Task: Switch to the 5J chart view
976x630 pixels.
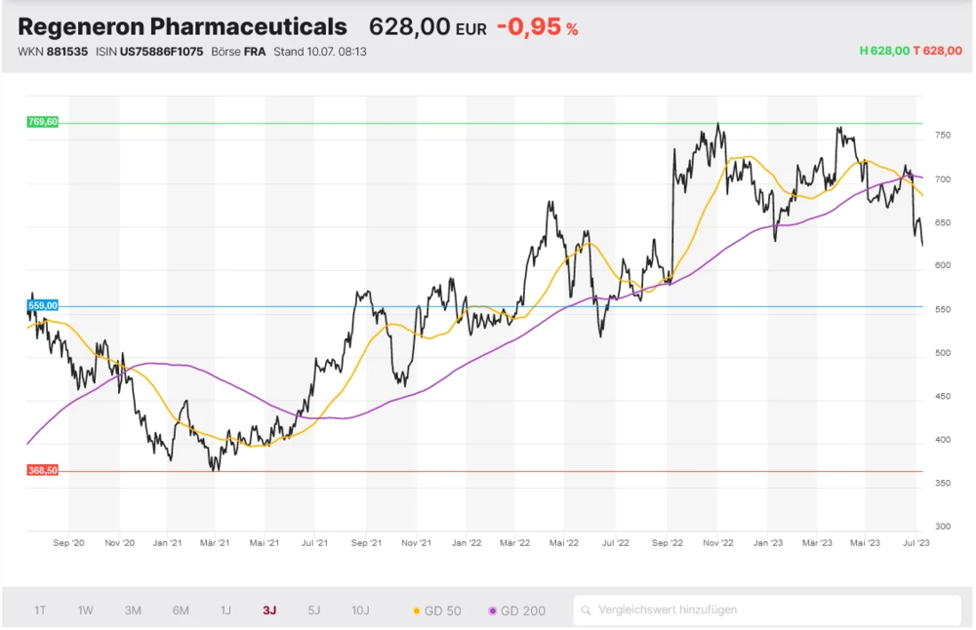Action: [x=313, y=610]
